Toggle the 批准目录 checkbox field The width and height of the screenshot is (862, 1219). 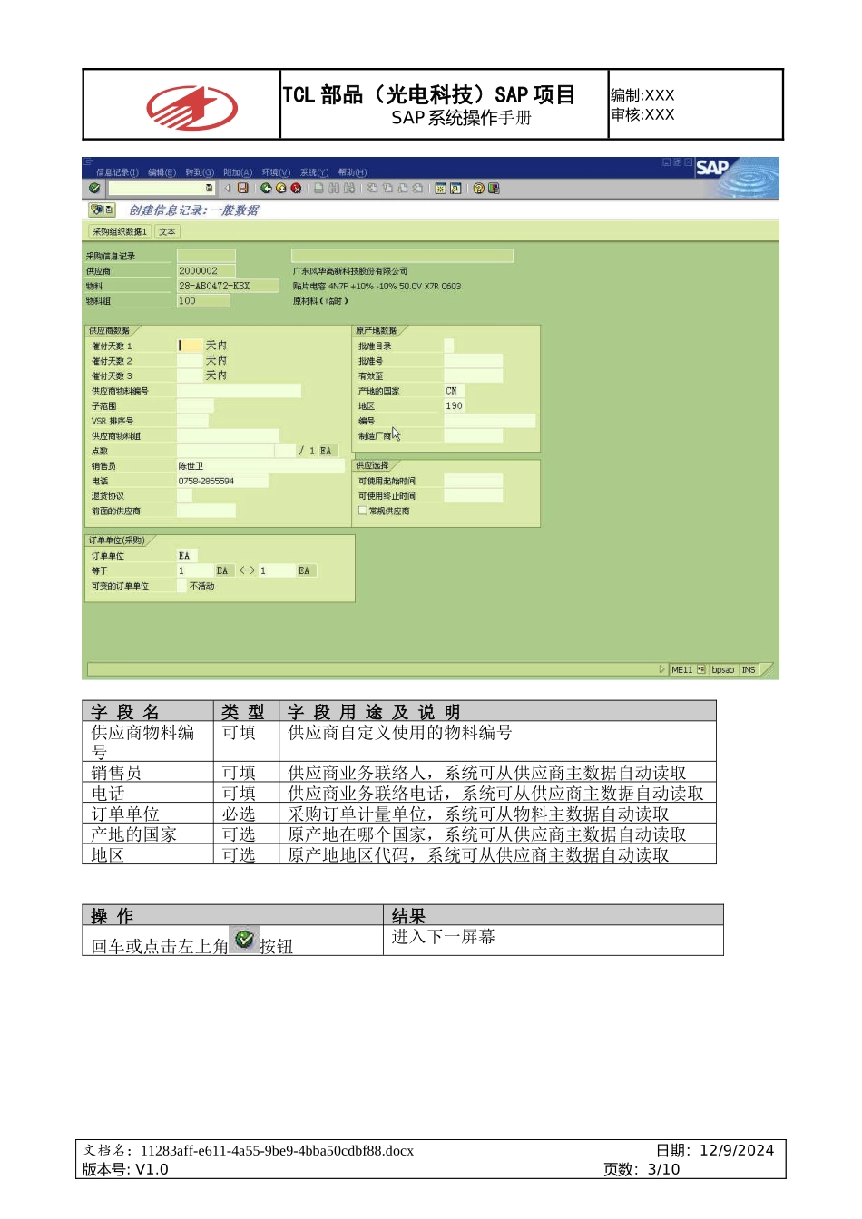pyautogui.click(x=449, y=346)
